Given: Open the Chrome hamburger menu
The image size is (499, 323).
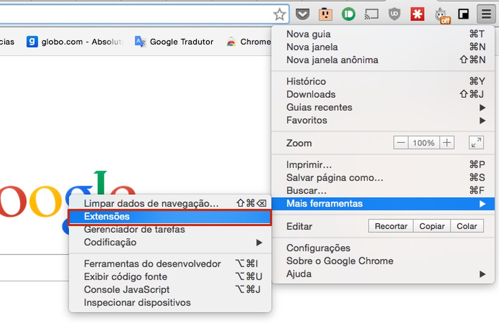Looking at the screenshot, I should click(x=485, y=14).
